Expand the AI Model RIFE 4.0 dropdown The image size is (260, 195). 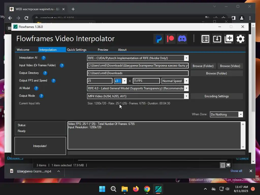point(186,88)
